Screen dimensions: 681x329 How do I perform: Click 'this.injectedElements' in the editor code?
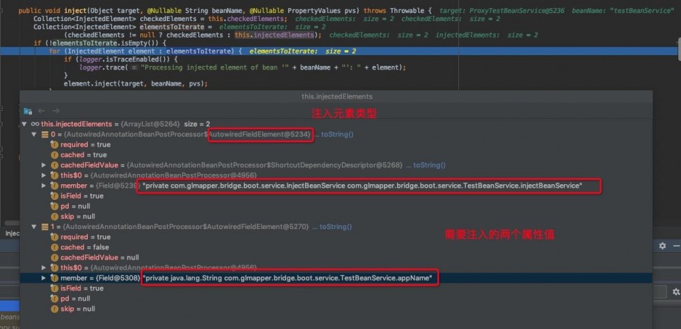(x=274, y=35)
